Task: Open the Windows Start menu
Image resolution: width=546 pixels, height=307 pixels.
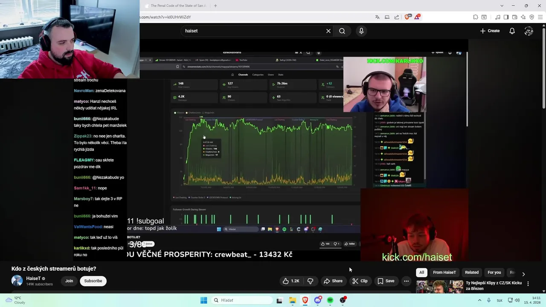Action: (x=204, y=300)
